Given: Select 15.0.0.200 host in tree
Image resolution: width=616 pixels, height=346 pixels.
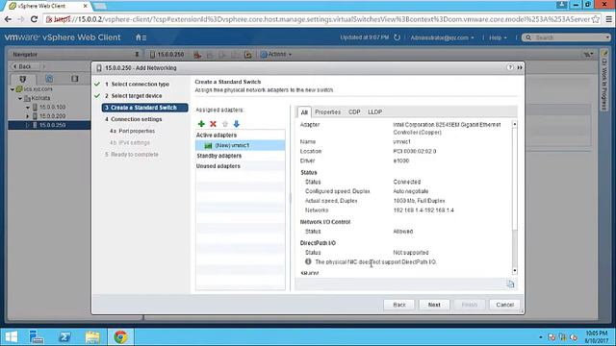Looking at the screenshot, I should [52, 116].
